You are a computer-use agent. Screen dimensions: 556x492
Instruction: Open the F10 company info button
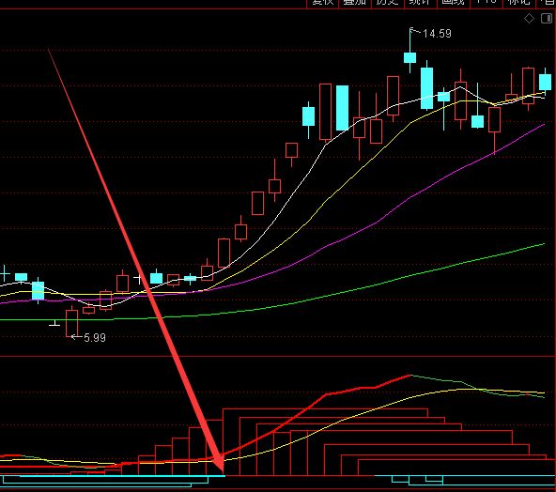486,2
